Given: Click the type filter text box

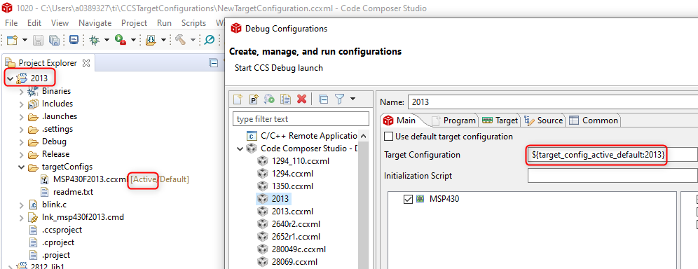Looking at the screenshot, I should pyautogui.click(x=301, y=118).
